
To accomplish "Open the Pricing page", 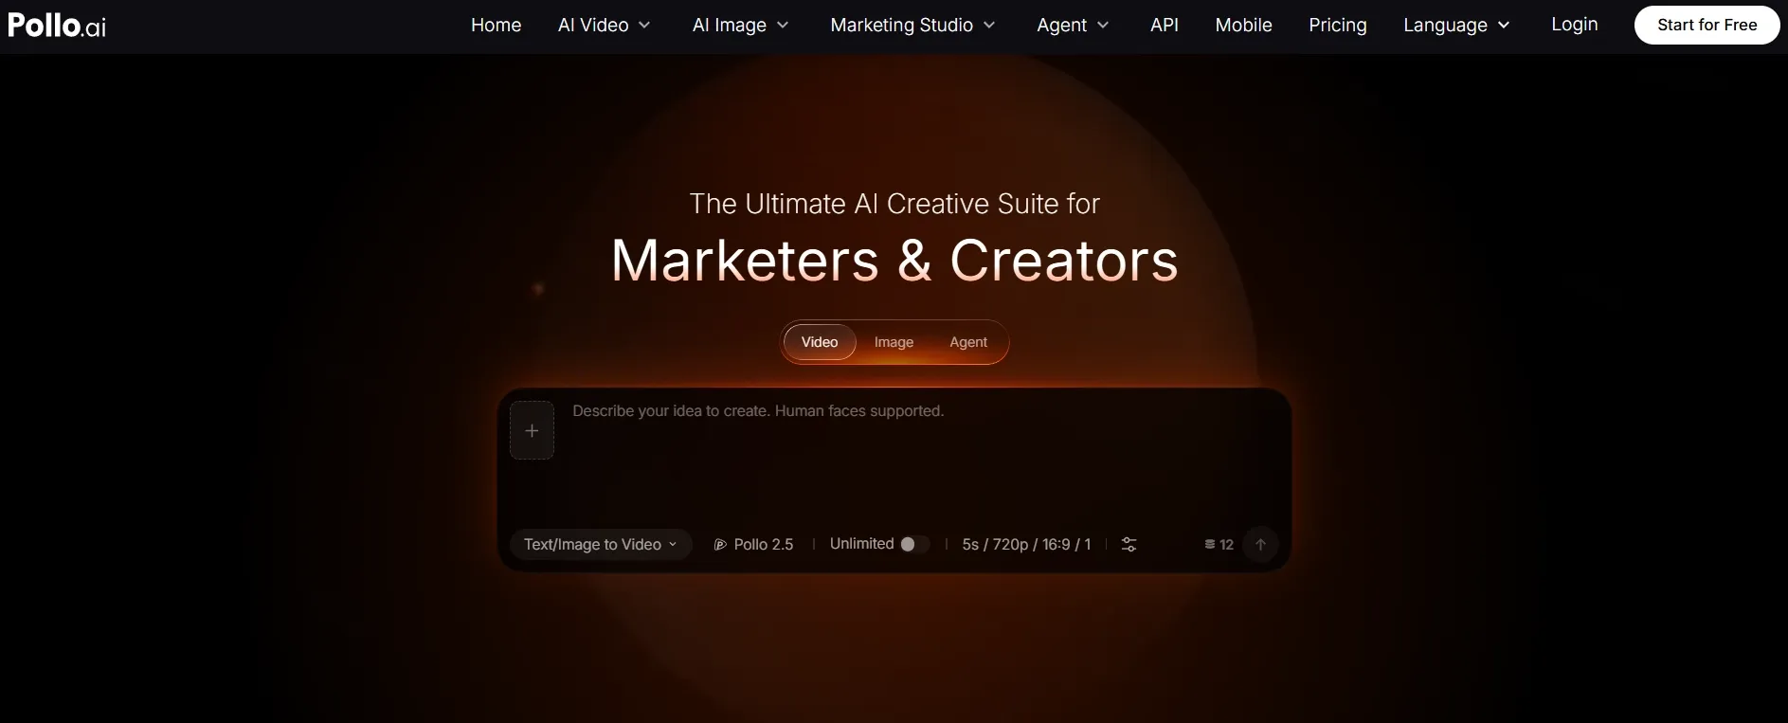I will tap(1337, 26).
